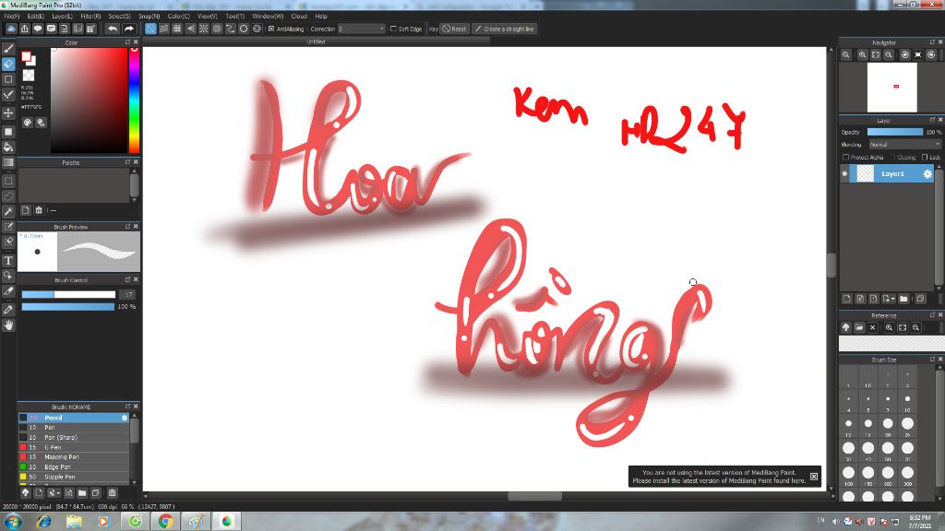The width and height of the screenshot is (945, 531).
Task: Click the Redo arrow in the toolbar
Action: [x=128, y=29]
